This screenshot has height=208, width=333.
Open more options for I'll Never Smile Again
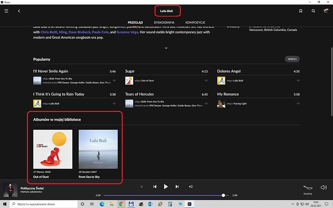pyautogui.click(x=114, y=81)
